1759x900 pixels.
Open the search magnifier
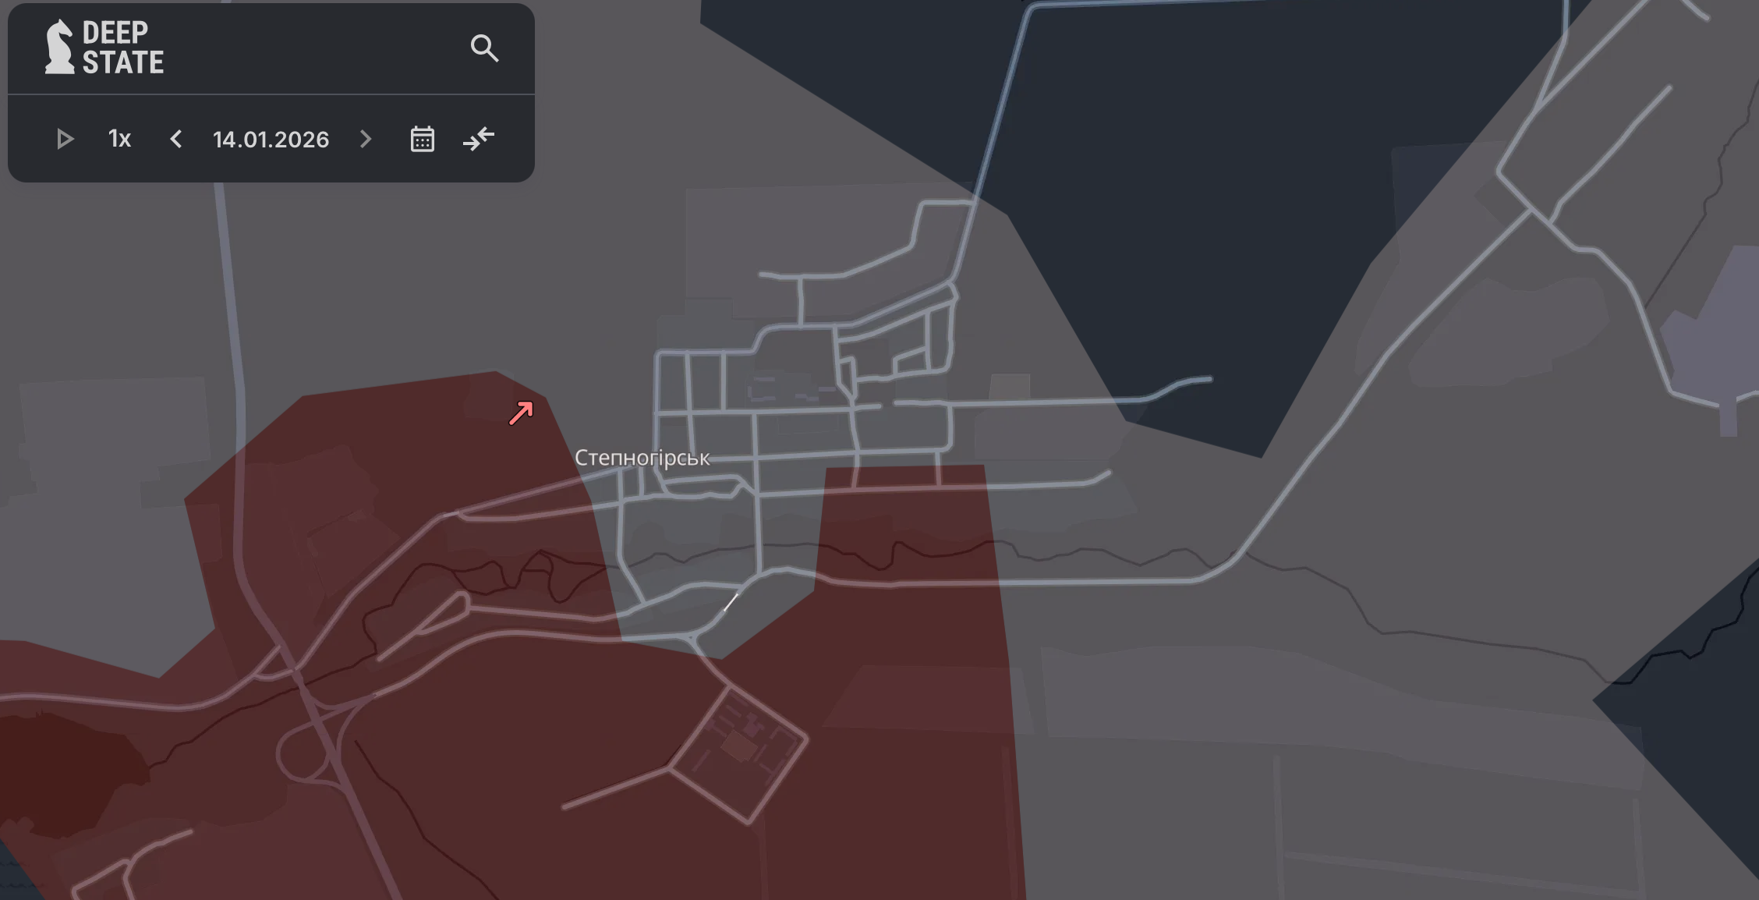pyautogui.click(x=484, y=48)
